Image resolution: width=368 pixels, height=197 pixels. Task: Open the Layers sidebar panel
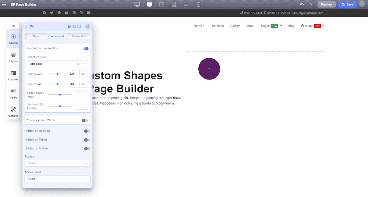click(13, 57)
